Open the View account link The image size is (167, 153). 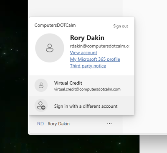(x=83, y=53)
